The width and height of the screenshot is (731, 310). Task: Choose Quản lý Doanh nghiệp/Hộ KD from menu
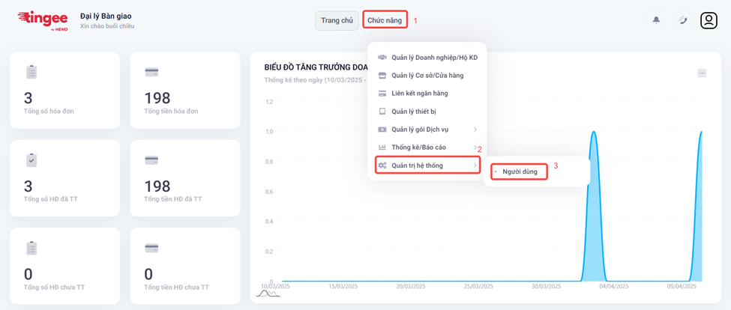pos(434,58)
